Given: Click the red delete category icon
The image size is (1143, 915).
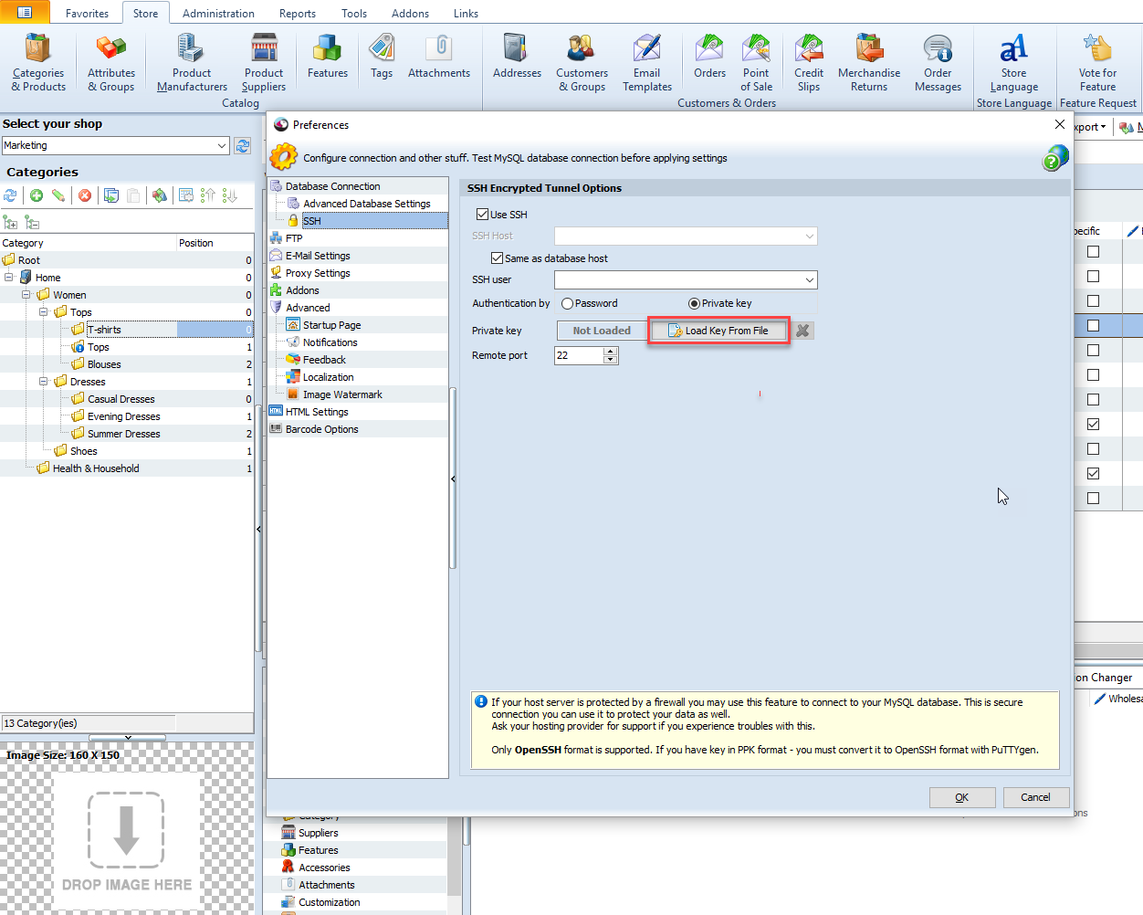Looking at the screenshot, I should [x=85, y=195].
